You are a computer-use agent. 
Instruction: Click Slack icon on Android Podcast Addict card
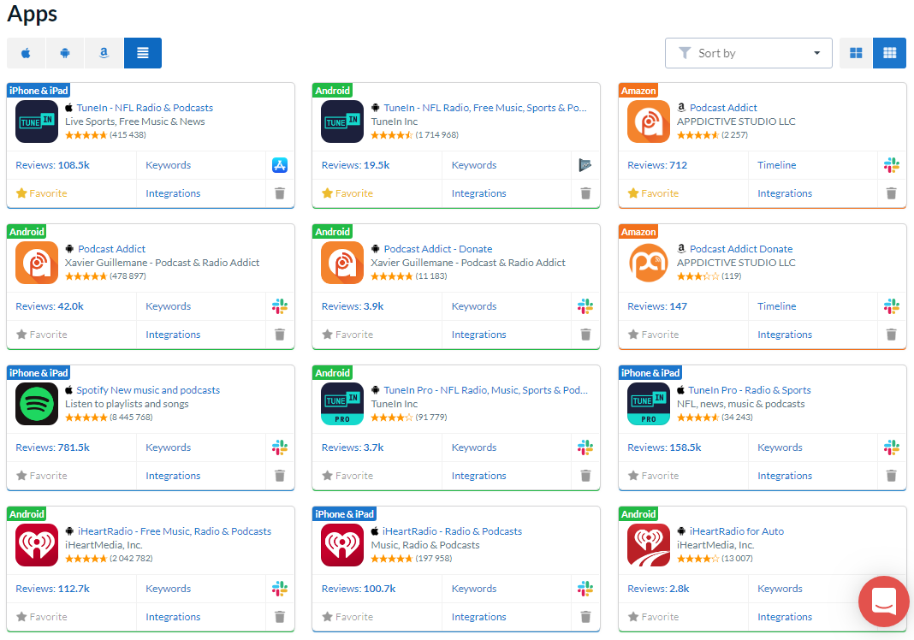[280, 306]
